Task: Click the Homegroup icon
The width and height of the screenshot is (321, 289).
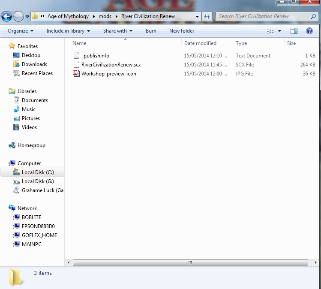Action: (12, 145)
